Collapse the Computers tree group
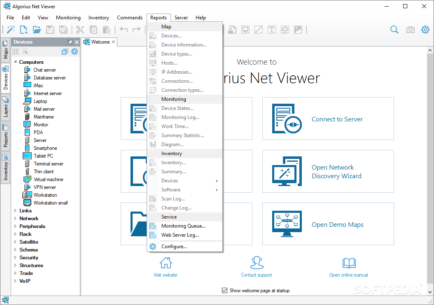434x305 pixels. tap(15, 62)
